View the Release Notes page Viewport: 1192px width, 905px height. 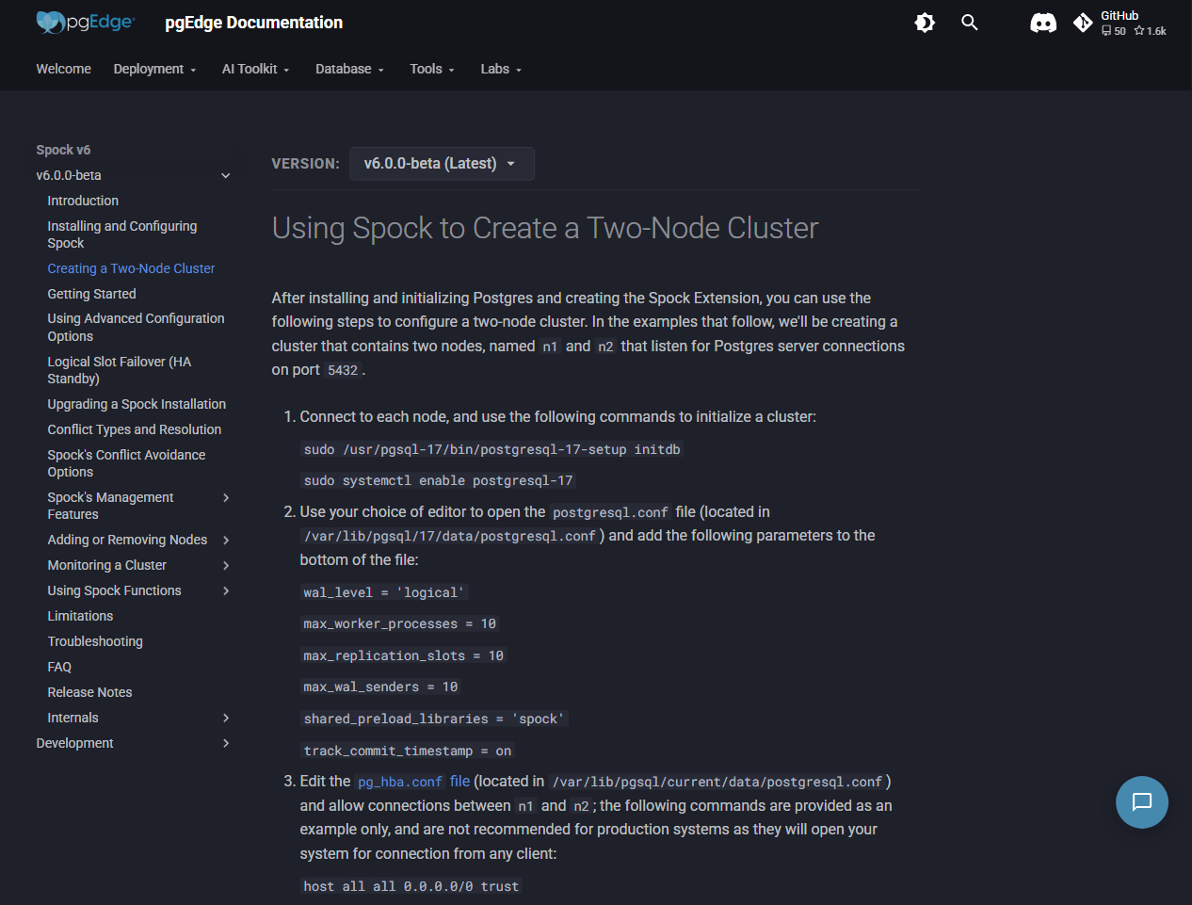(x=89, y=692)
